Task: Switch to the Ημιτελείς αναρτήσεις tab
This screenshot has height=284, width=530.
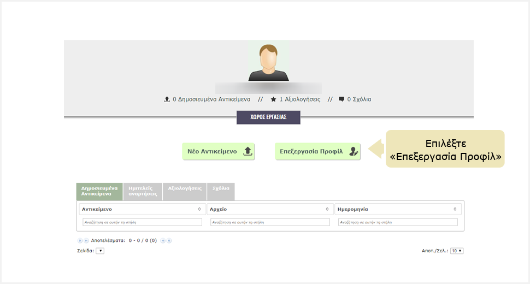Action: [x=143, y=191]
